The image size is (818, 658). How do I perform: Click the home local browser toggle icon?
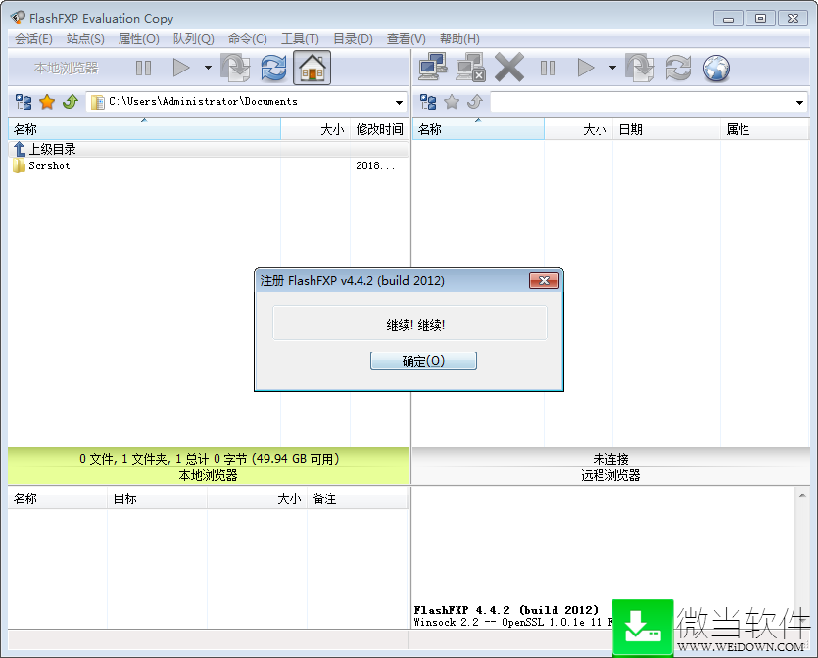click(312, 68)
